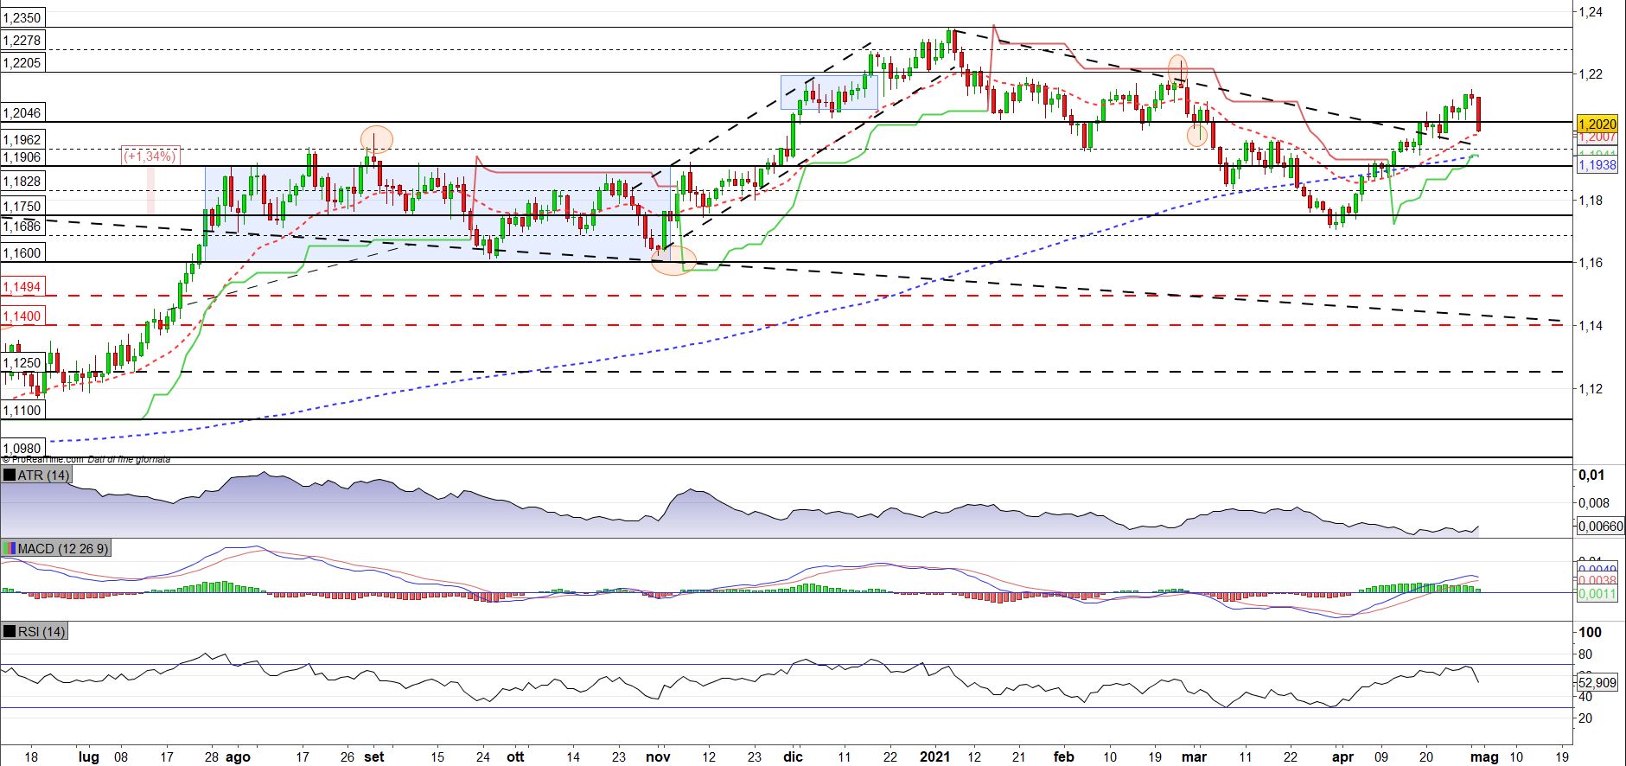Click the 'nov' month marker on time axis
The width and height of the screenshot is (1626, 766).
[659, 756]
